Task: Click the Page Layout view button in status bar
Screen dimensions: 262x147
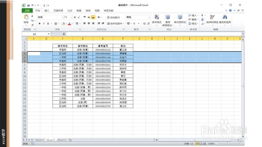Action: pyautogui.click(x=201, y=143)
